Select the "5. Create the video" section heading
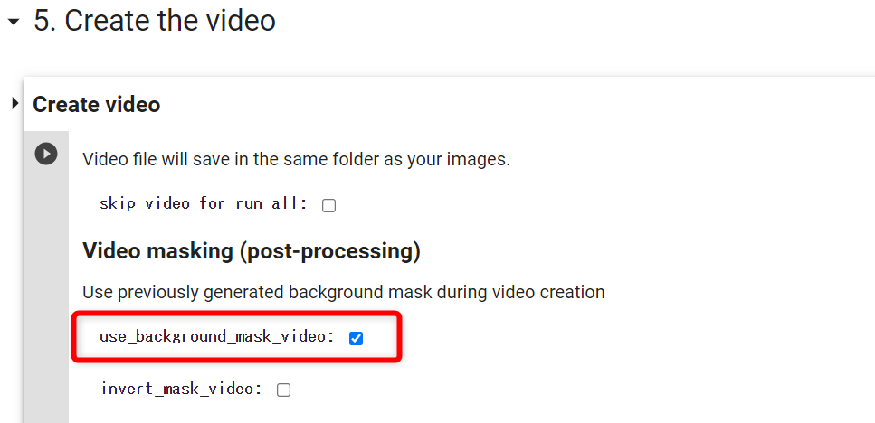Image resolution: width=875 pixels, height=423 pixels. pos(155,21)
